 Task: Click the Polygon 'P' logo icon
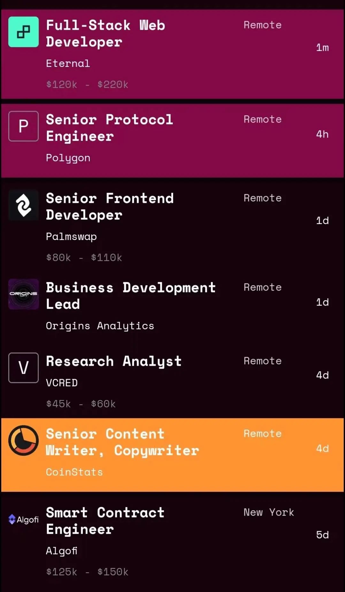pos(23,126)
